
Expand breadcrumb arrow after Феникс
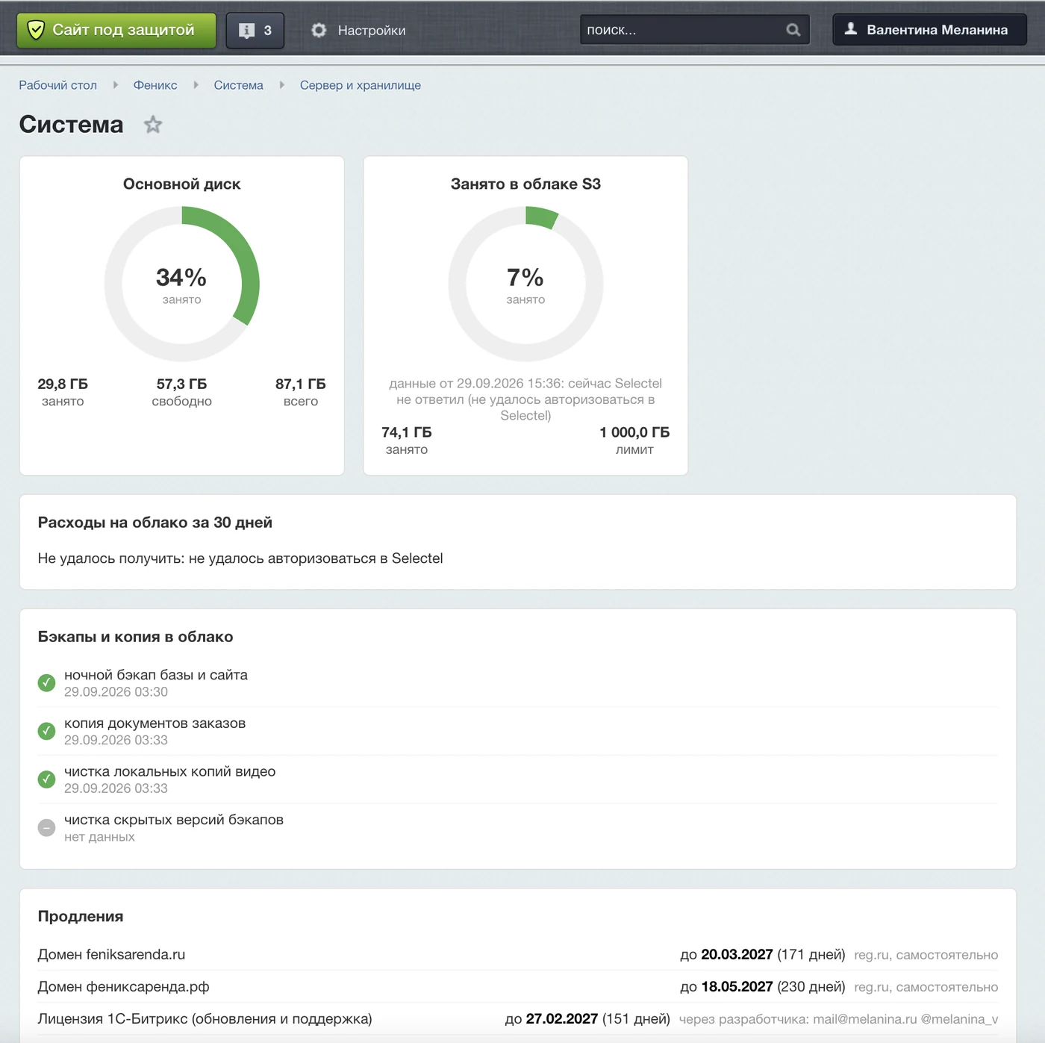pyautogui.click(x=196, y=85)
